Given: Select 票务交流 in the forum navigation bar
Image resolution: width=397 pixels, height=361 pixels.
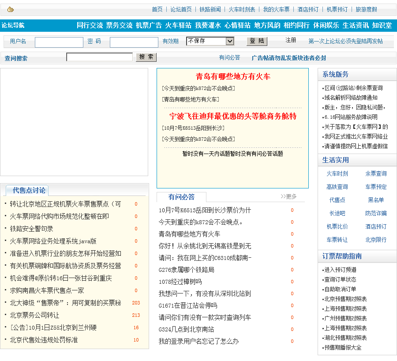Looking at the screenshot, I should tap(119, 26).
